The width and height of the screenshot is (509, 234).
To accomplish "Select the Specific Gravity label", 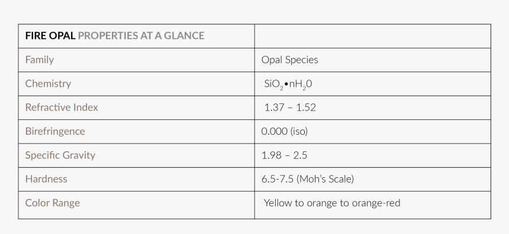I will [60, 155].
